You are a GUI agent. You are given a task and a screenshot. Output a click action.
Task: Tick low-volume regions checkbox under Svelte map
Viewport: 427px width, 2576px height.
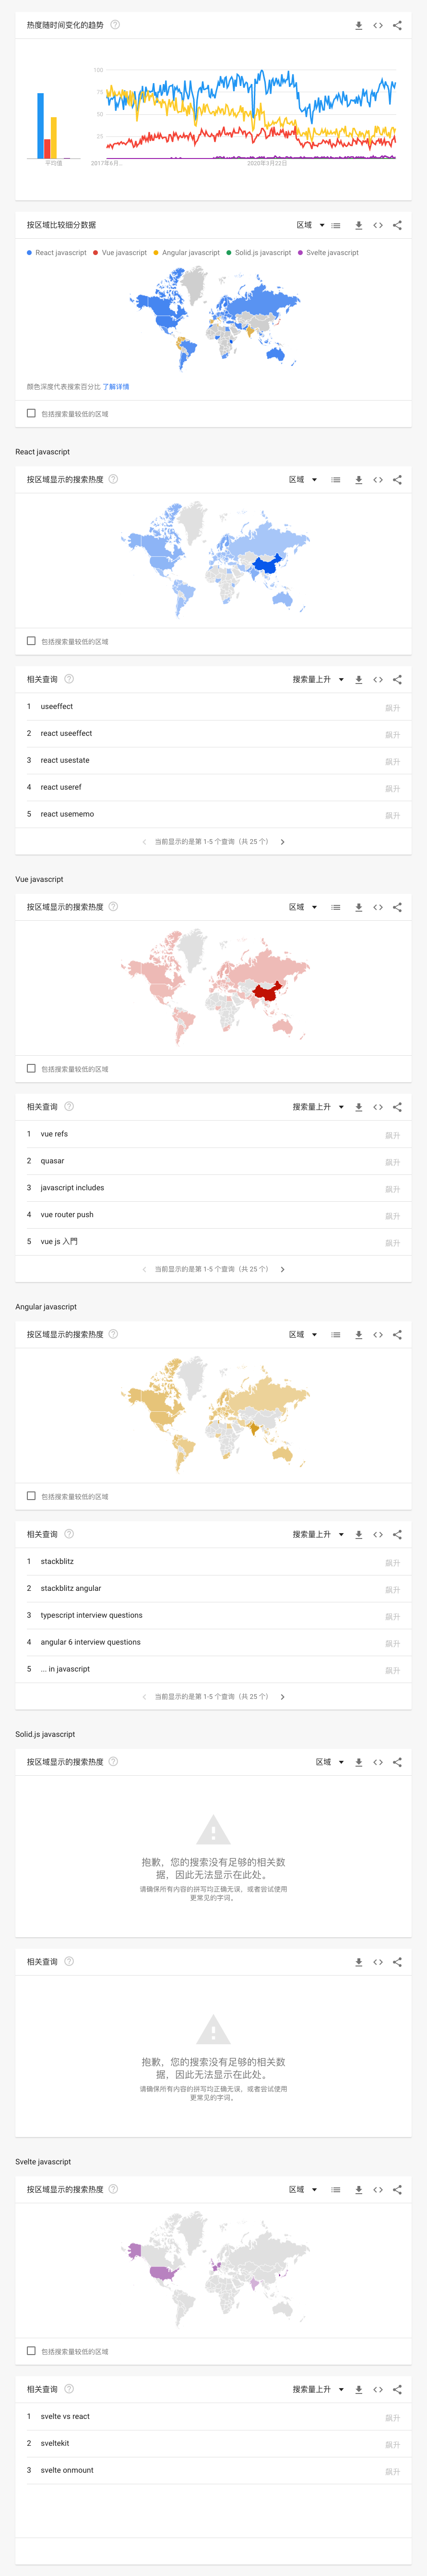31,2351
